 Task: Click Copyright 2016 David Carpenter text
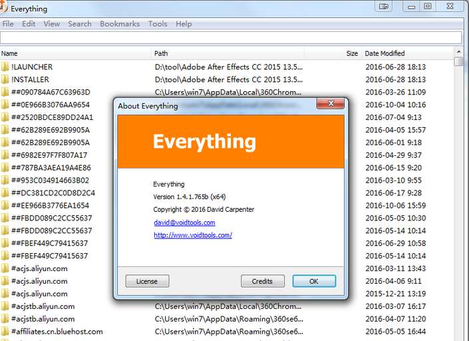(x=204, y=209)
